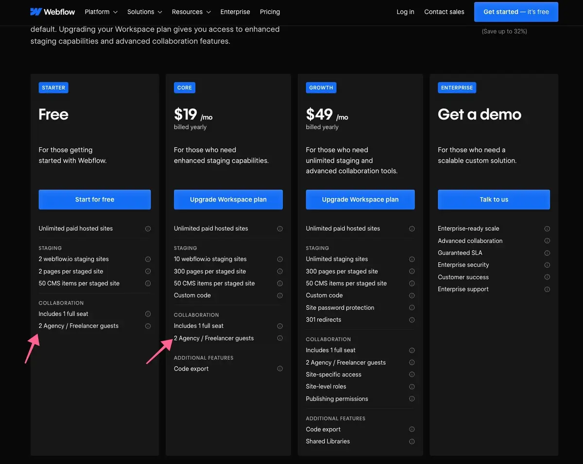Image resolution: width=583 pixels, height=464 pixels.
Task: Open info icon next to Growth's Site password protection
Action: (412, 308)
